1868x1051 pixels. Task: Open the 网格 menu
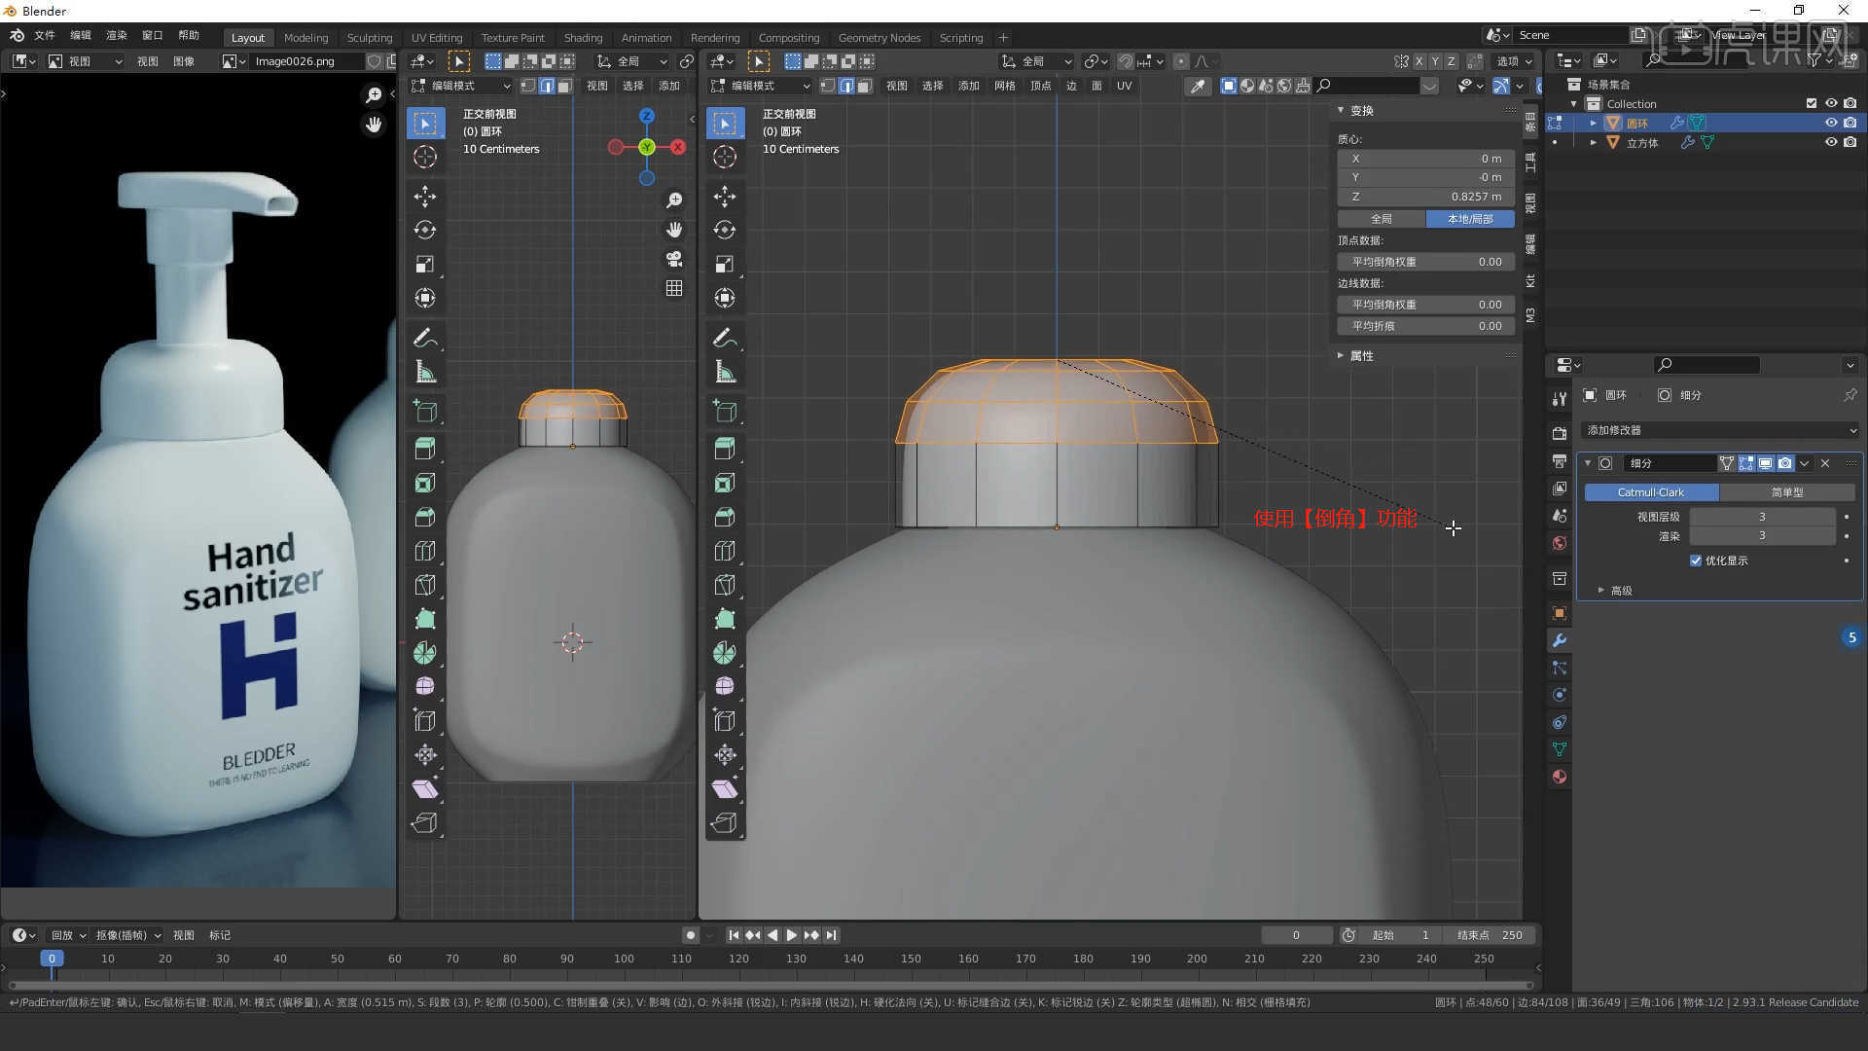click(1004, 86)
